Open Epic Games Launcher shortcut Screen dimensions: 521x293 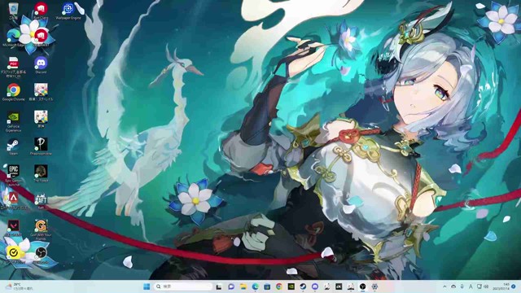pos(13,176)
